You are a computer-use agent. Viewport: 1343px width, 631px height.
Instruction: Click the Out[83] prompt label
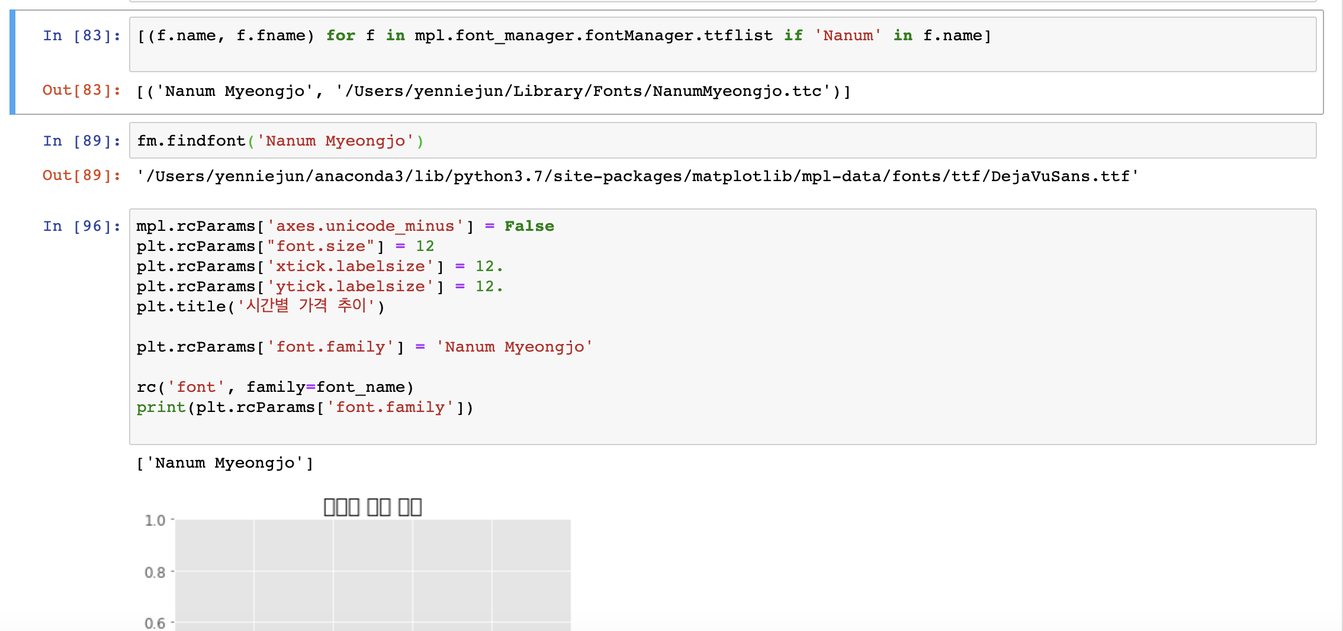point(81,91)
